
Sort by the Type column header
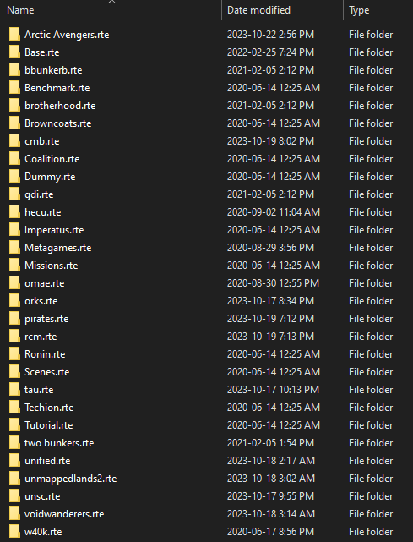click(x=359, y=10)
